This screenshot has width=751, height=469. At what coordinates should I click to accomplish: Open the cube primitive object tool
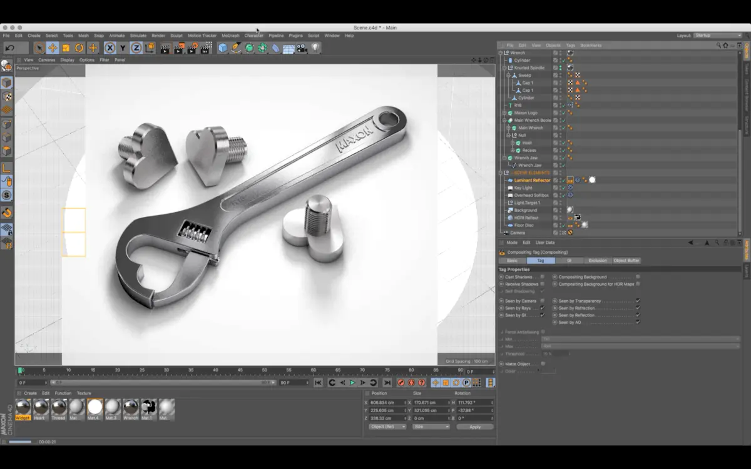[222, 48]
